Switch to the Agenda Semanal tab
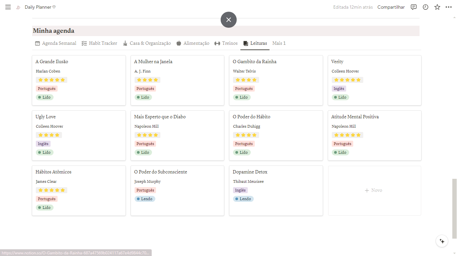 56,43
